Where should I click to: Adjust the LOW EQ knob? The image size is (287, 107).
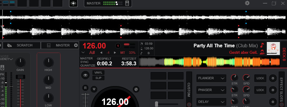[49, 98]
